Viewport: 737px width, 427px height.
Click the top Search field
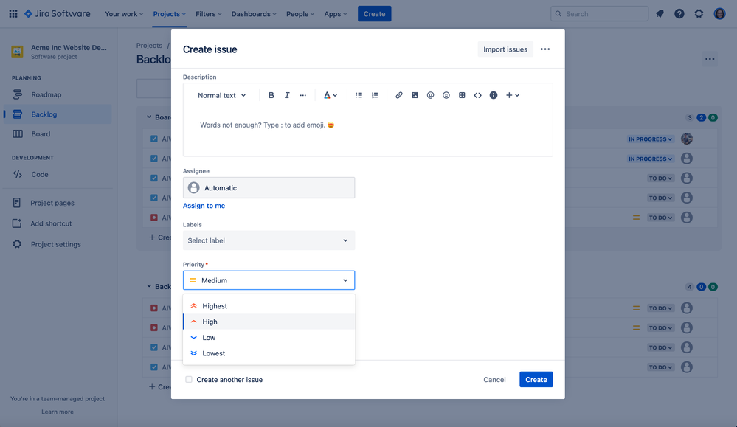click(x=599, y=13)
